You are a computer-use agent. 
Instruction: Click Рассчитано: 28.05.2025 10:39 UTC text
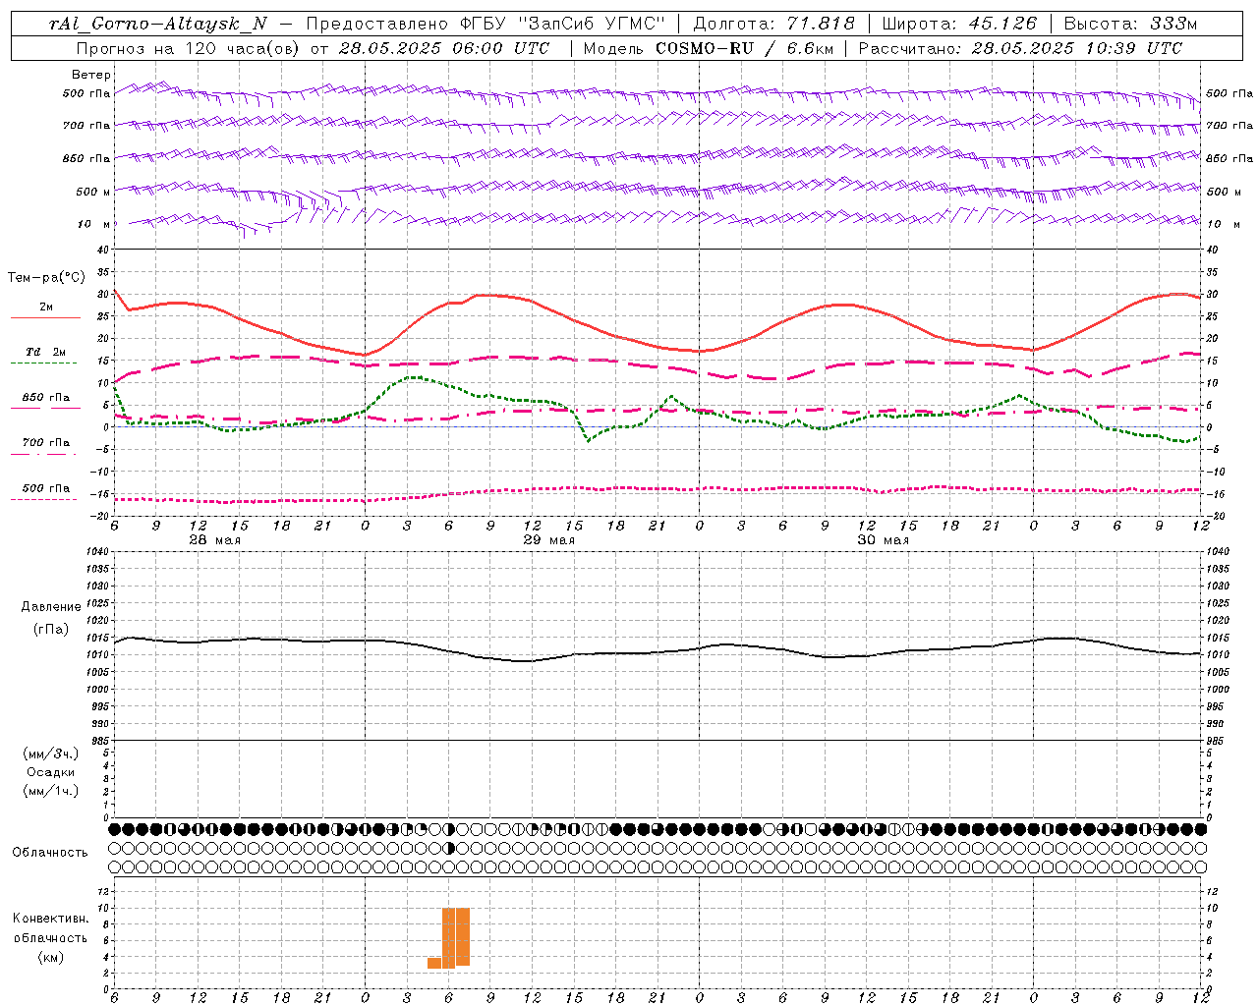1020,47
